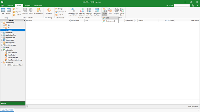Image resolution: width=200 pixels, height=112 pixels.
Task: Copy article using Kopieren
Action: coord(17,12)
